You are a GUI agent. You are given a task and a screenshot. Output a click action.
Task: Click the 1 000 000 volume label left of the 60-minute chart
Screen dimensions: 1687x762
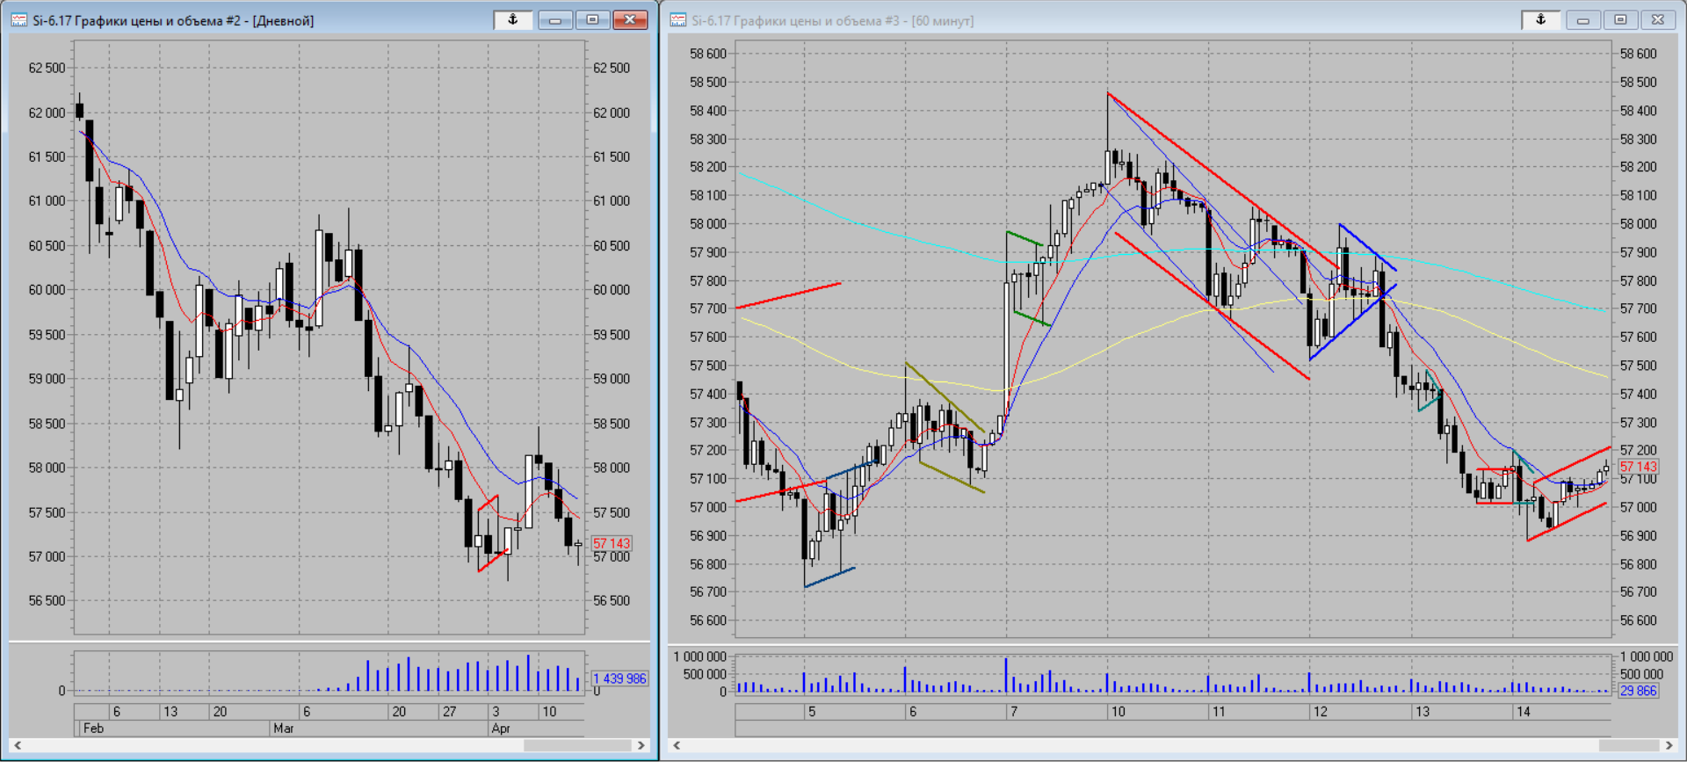[700, 657]
